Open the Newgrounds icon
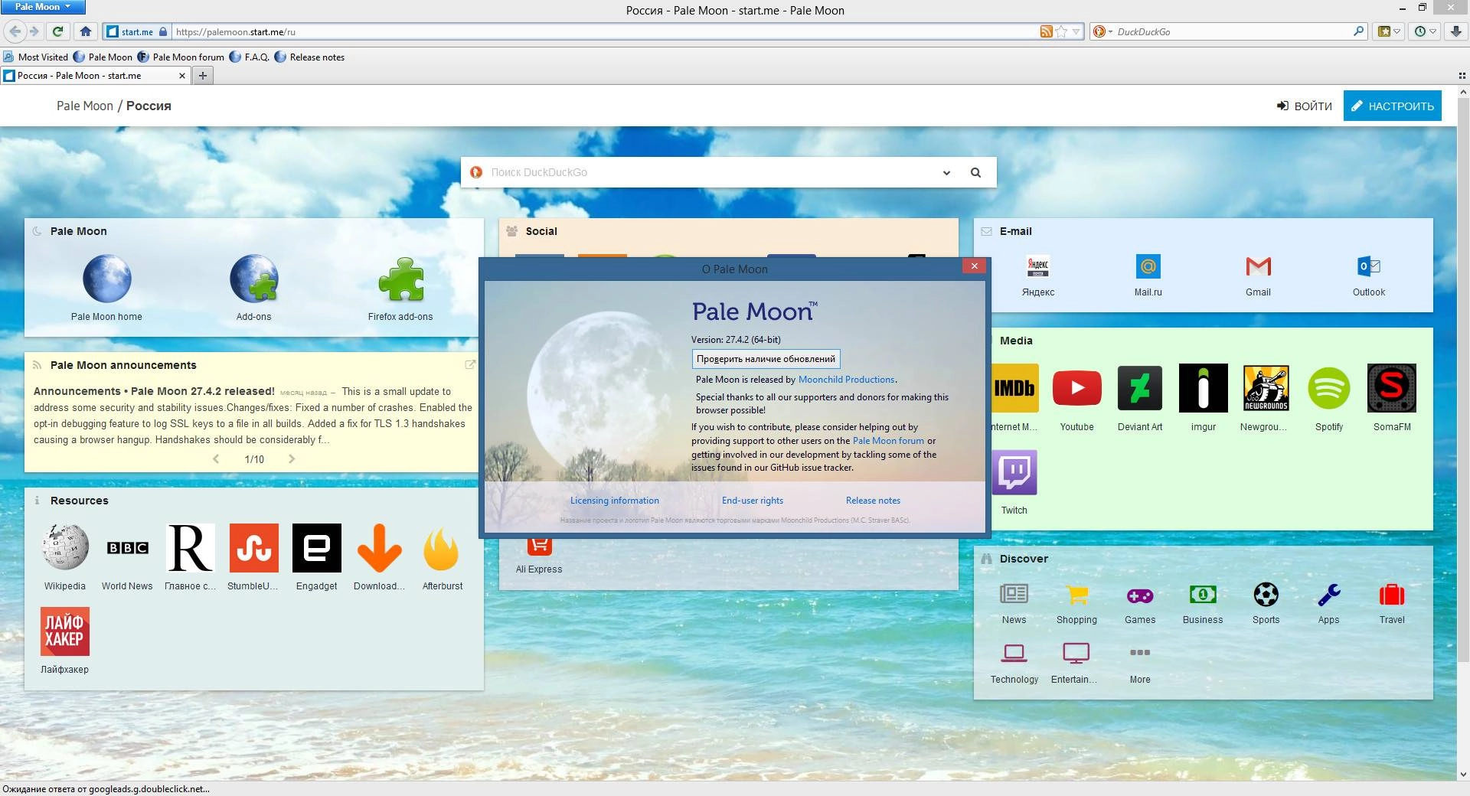This screenshot has width=1470, height=796. point(1266,388)
